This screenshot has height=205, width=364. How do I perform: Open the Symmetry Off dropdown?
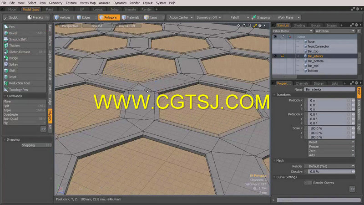point(209,17)
